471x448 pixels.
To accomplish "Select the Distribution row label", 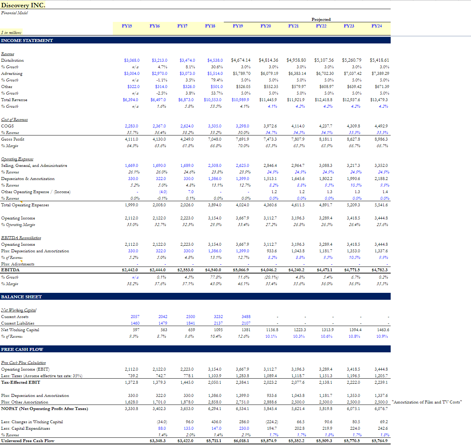I will coord(12,60).
